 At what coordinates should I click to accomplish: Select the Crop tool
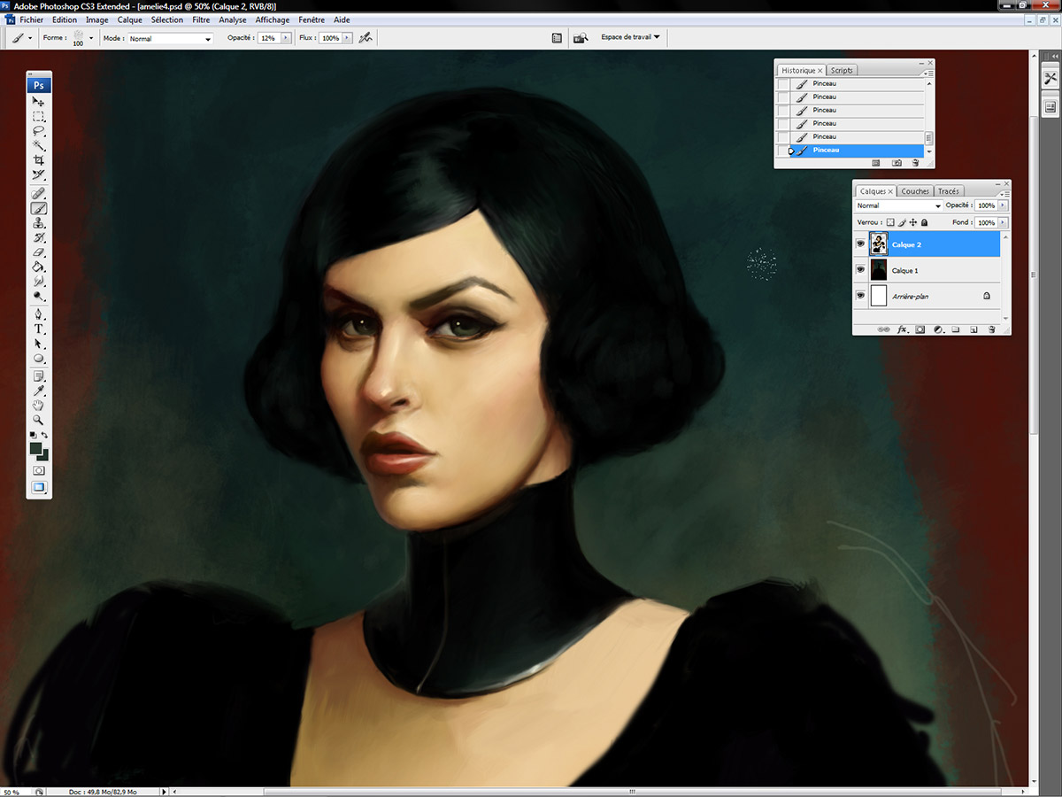click(x=39, y=160)
